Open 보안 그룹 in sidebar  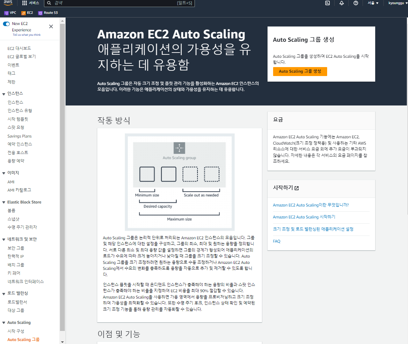pos(16,248)
